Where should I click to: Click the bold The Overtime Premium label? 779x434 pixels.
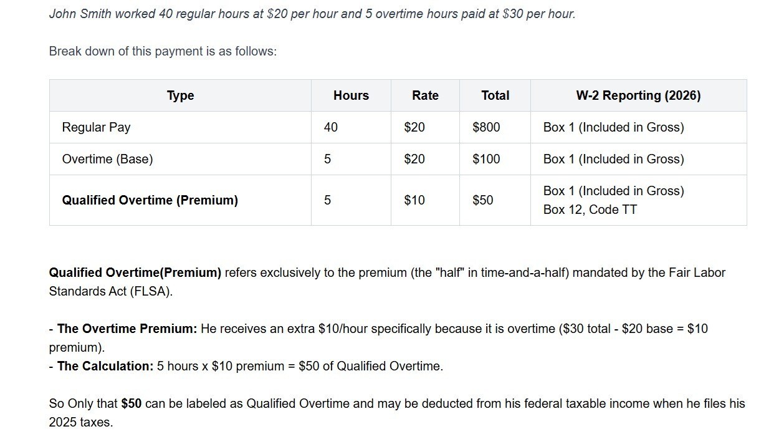tap(127, 329)
